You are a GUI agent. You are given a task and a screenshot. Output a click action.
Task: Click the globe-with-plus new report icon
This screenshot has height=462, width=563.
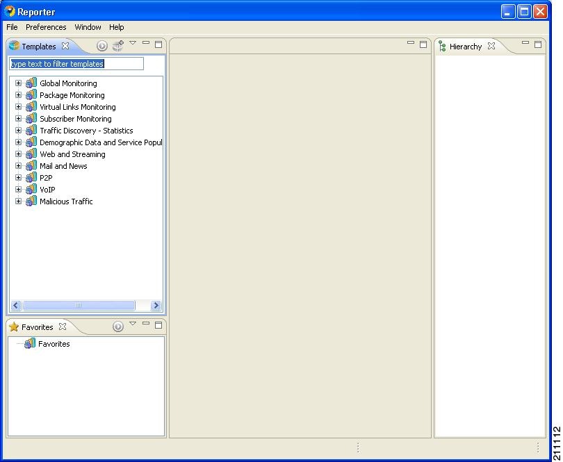click(118, 46)
